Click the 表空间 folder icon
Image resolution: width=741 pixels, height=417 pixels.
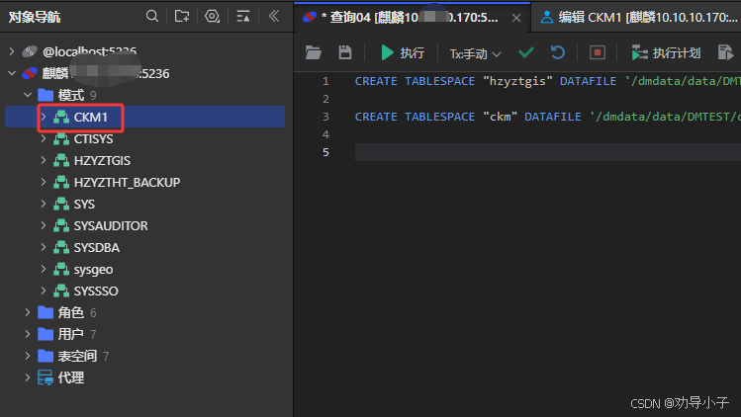click(46, 356)
